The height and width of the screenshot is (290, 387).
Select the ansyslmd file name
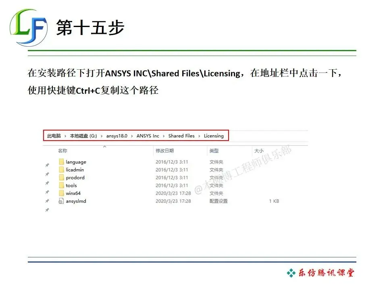click(x=76, y=201)
